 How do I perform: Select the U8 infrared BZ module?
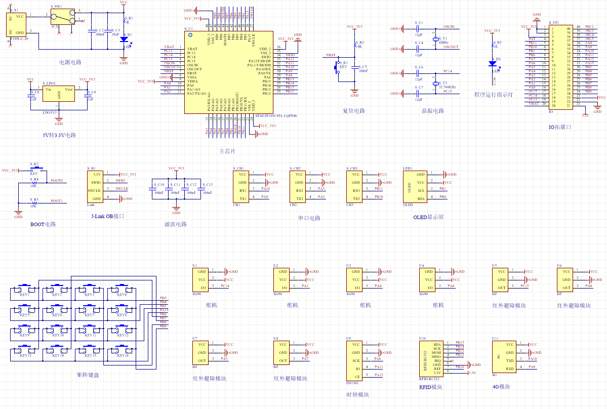click(281, 352)
